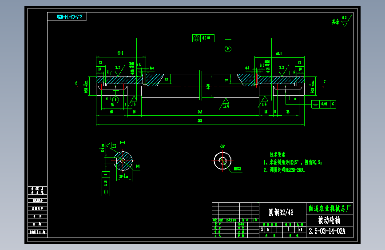Select technical note 2 调质处理 hardness
This screenshot has width=385, height=250.
tap(284, 170)
